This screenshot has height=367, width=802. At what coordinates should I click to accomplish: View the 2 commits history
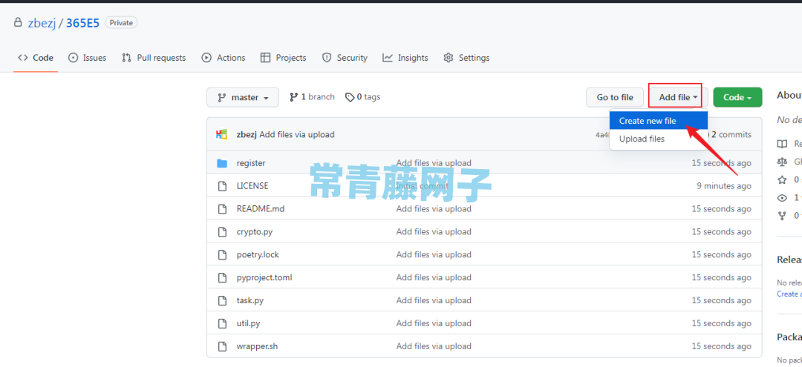coord(731,135)
